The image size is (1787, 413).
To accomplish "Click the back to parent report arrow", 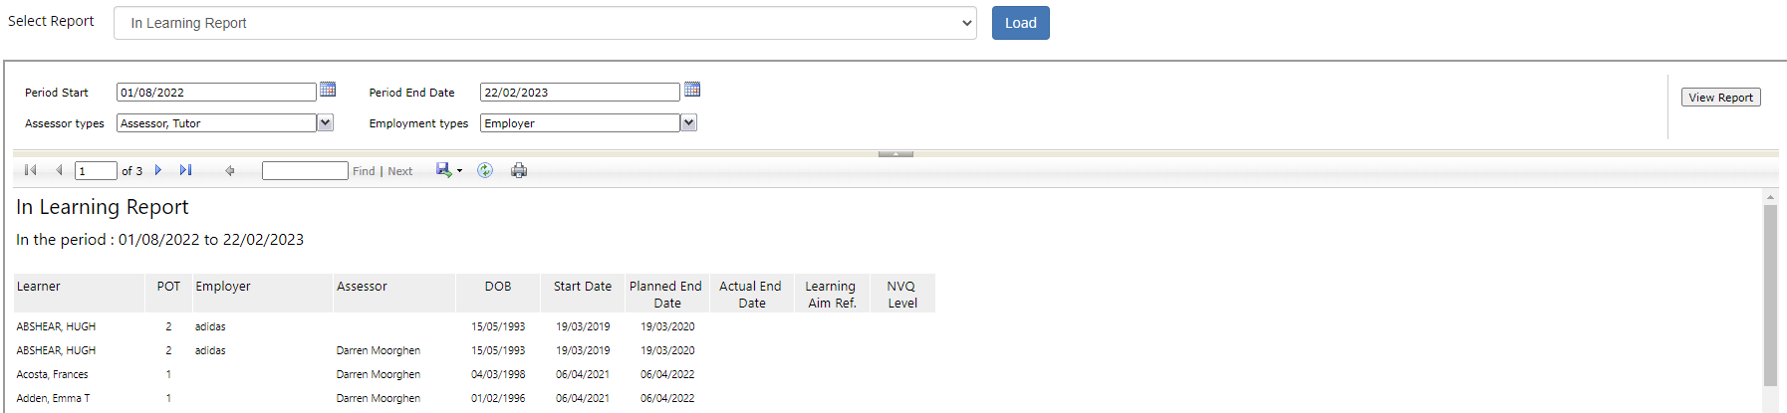I will [230, 171].
